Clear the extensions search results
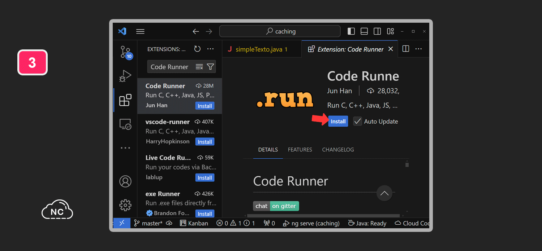This screenshot has width=542, height=251. pos(199,67)
